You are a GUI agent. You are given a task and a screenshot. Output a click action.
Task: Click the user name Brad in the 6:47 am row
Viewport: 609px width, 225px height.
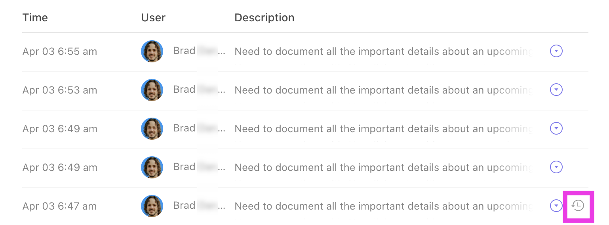[184, 206]
